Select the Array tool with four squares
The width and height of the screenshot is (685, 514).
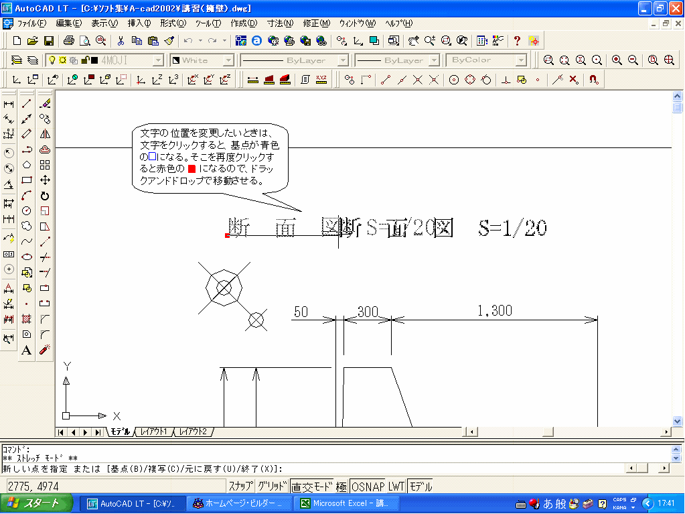(45, 165)
